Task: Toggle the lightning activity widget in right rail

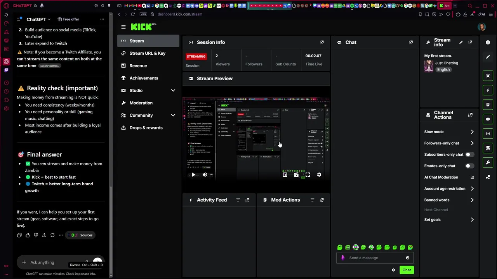Action: point(488,90)
